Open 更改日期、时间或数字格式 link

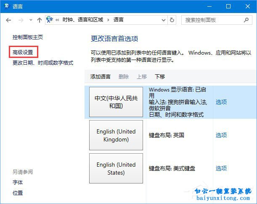[x=43, y=63]
